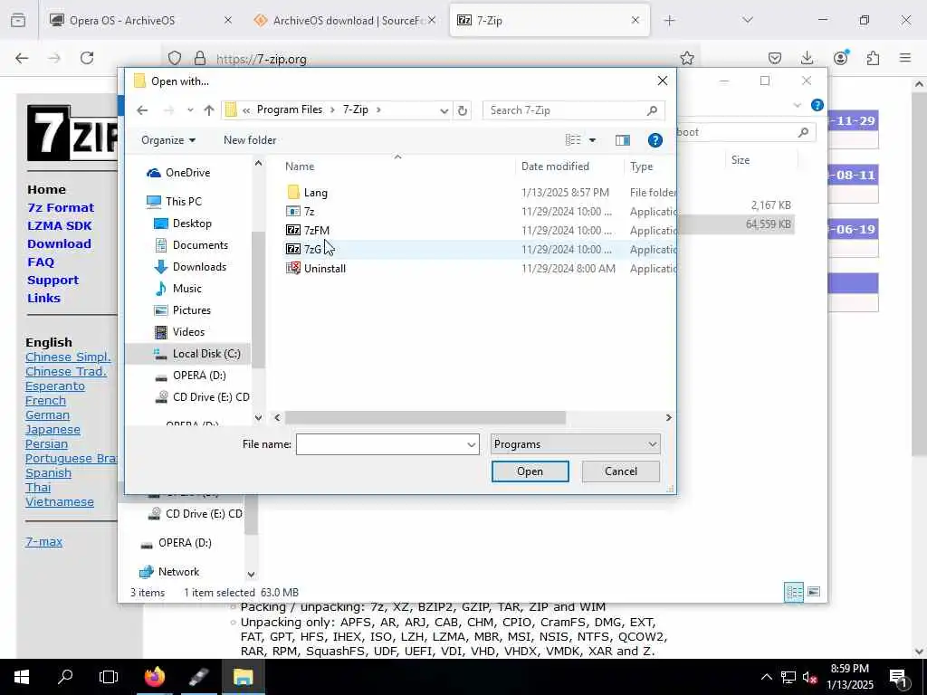Select Network in File Explorer window
Screen dimensions: 927x695
point(169,572)
